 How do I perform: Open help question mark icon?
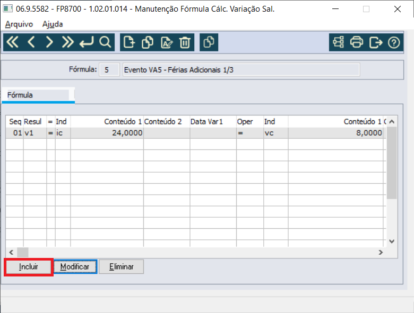394,42
